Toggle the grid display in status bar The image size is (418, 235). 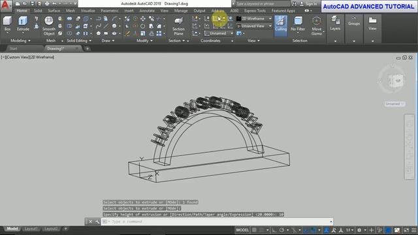pos(254,230)
